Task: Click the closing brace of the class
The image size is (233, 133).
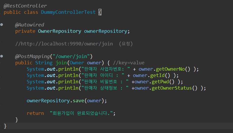Action: tap(5, 126)
